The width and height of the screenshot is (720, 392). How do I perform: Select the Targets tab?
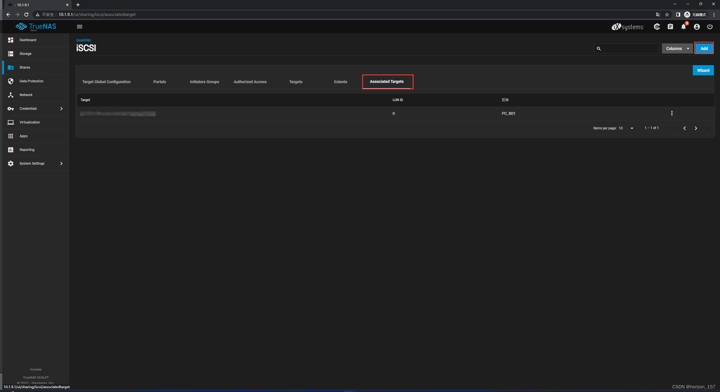pos(296,81)
